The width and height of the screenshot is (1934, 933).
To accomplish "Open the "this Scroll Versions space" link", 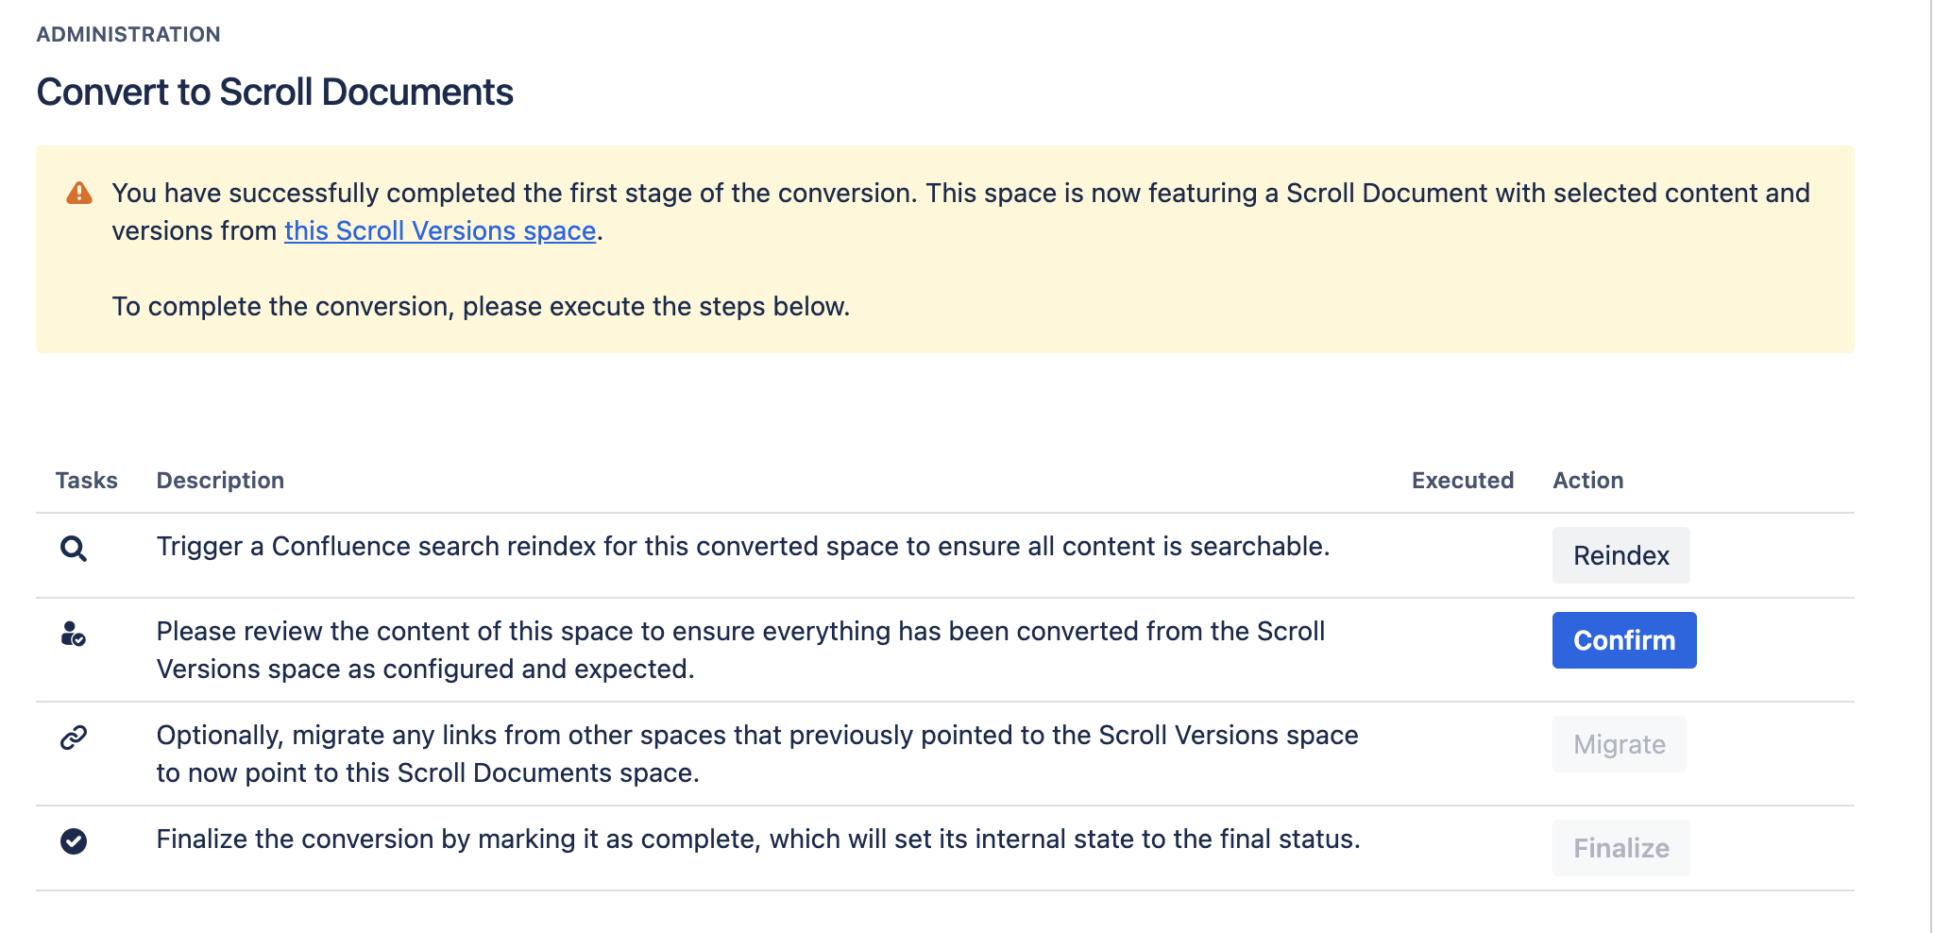I will pos(440,231).
